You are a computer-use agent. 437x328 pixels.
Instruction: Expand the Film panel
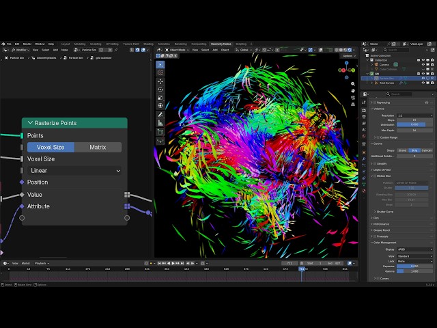(x=376, y=218)
